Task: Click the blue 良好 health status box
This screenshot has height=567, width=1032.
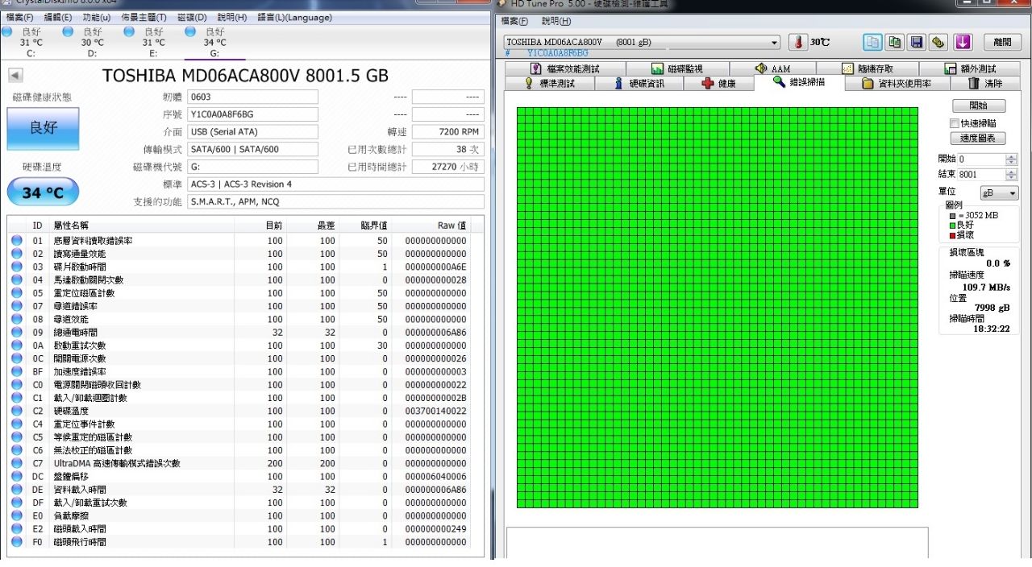Action: point(44,129)
